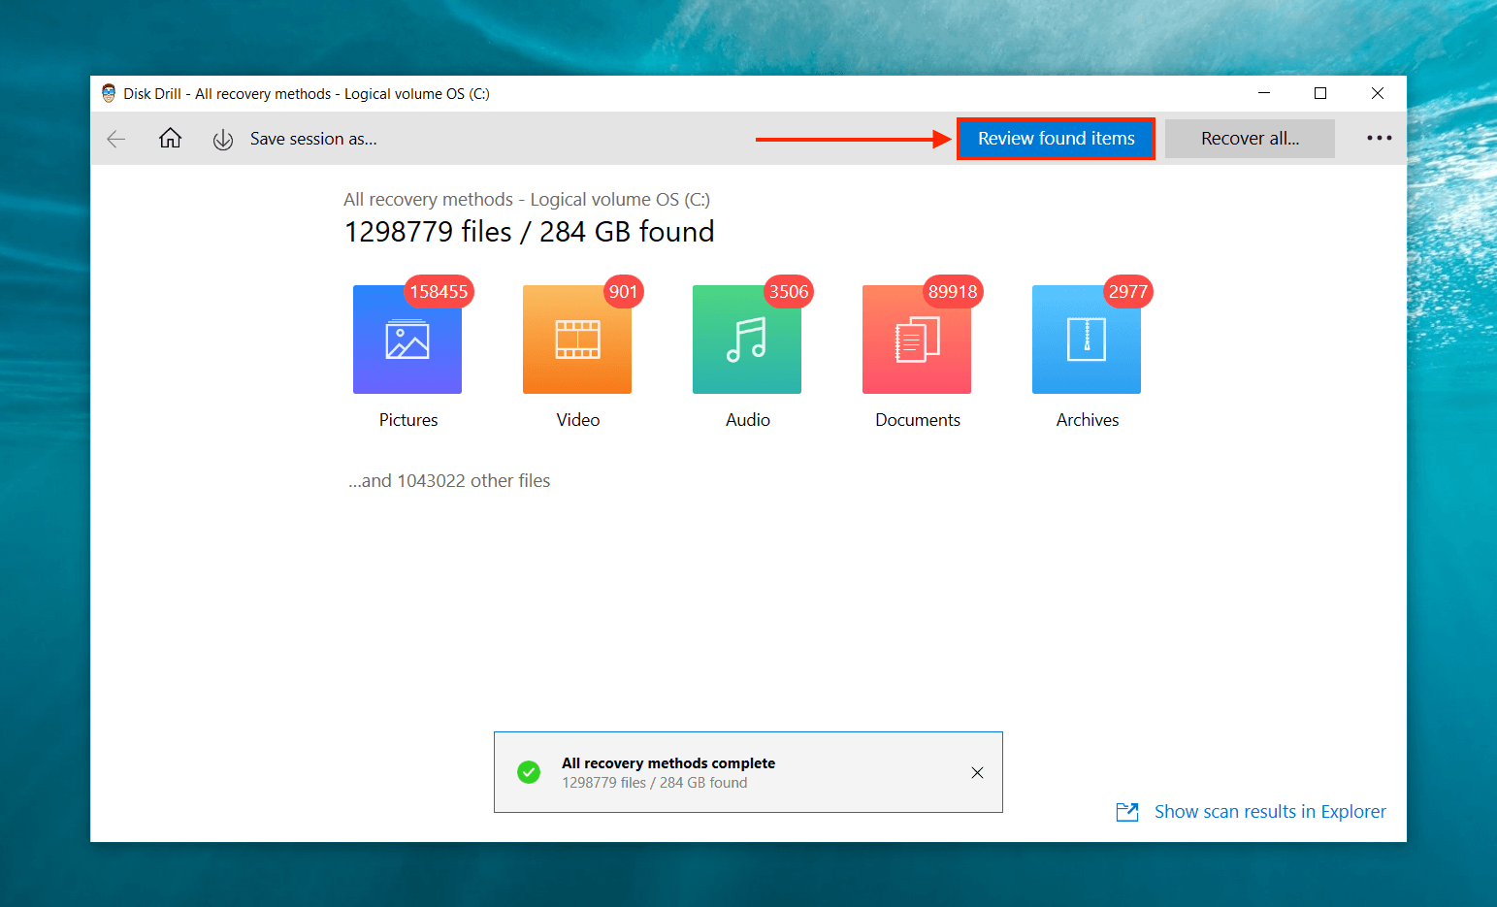
Task: Click the Explorer export arrow icon
Action: pos(1127,812)
